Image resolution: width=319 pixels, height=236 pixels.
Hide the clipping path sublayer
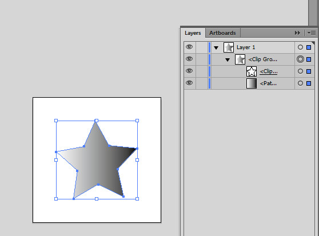tap(189, 71)
